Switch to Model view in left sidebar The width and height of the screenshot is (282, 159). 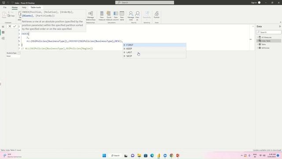tap(3, 38)
